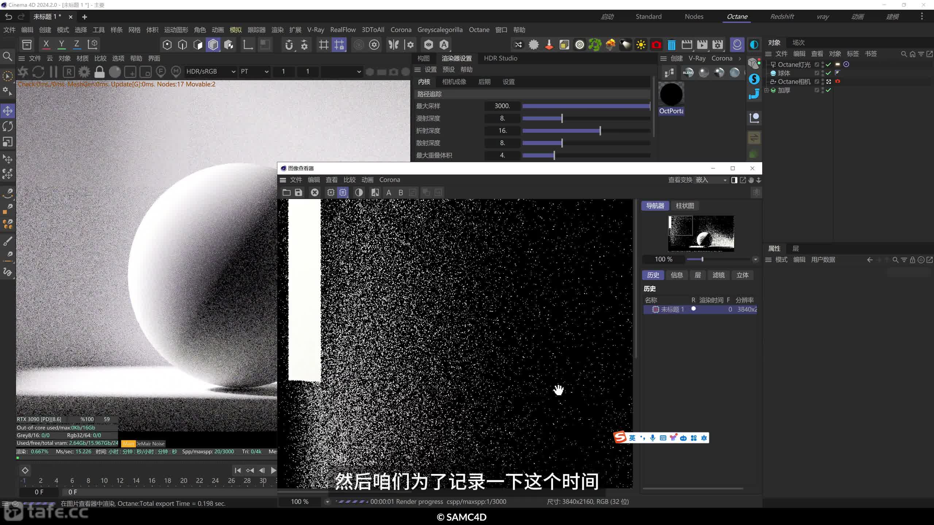Open the 信息 tab in Picture Viewer
Viewport: 934px width, 525px height.
(676, 275)
